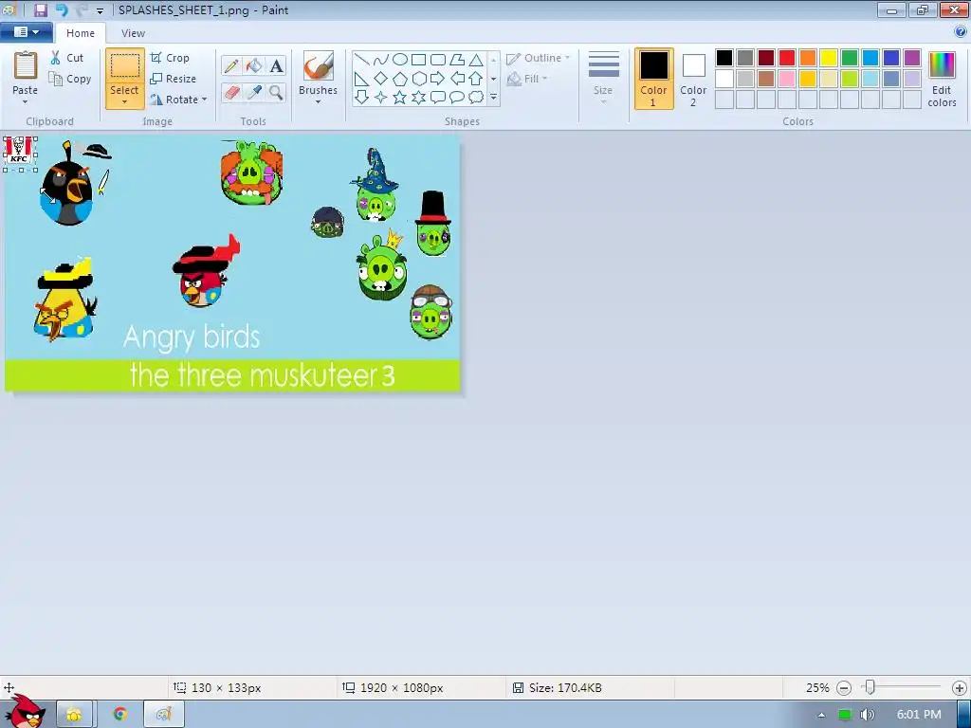Select the Magnifier tool

276,93
